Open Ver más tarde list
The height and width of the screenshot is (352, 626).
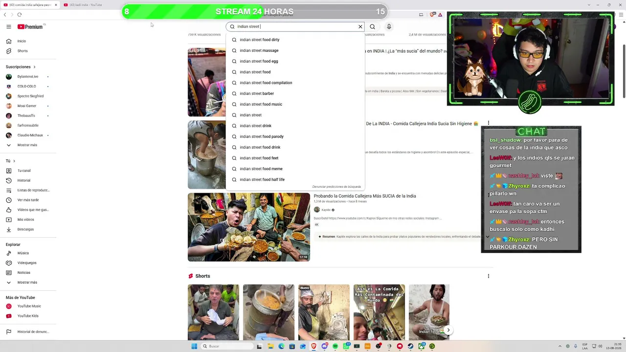coord(29,200)
